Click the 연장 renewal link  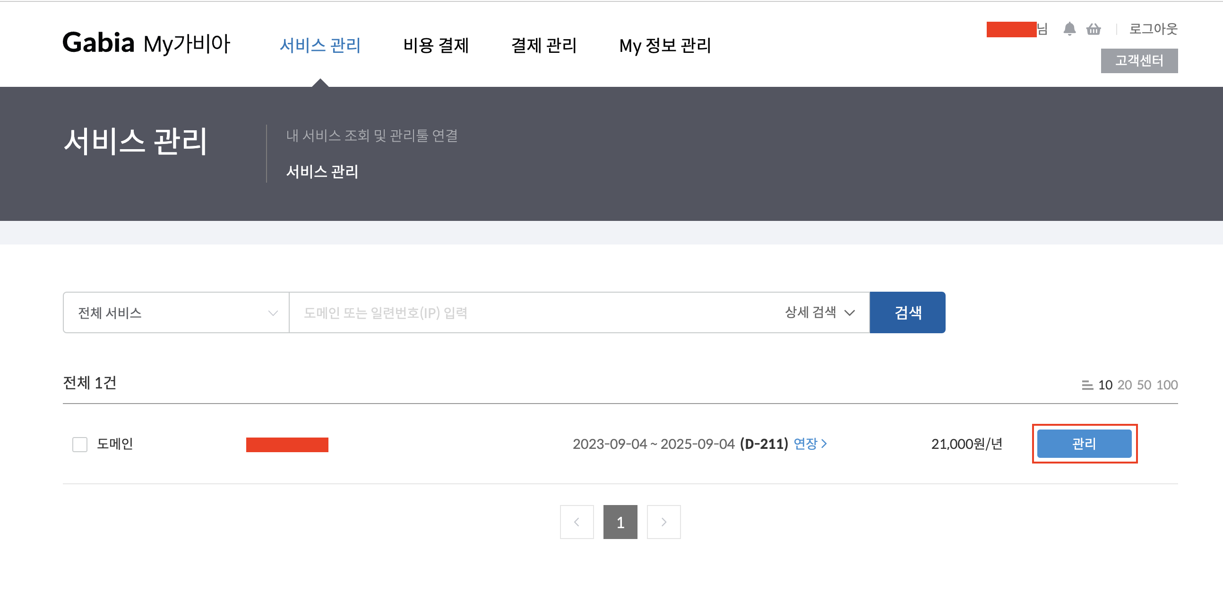808,445
